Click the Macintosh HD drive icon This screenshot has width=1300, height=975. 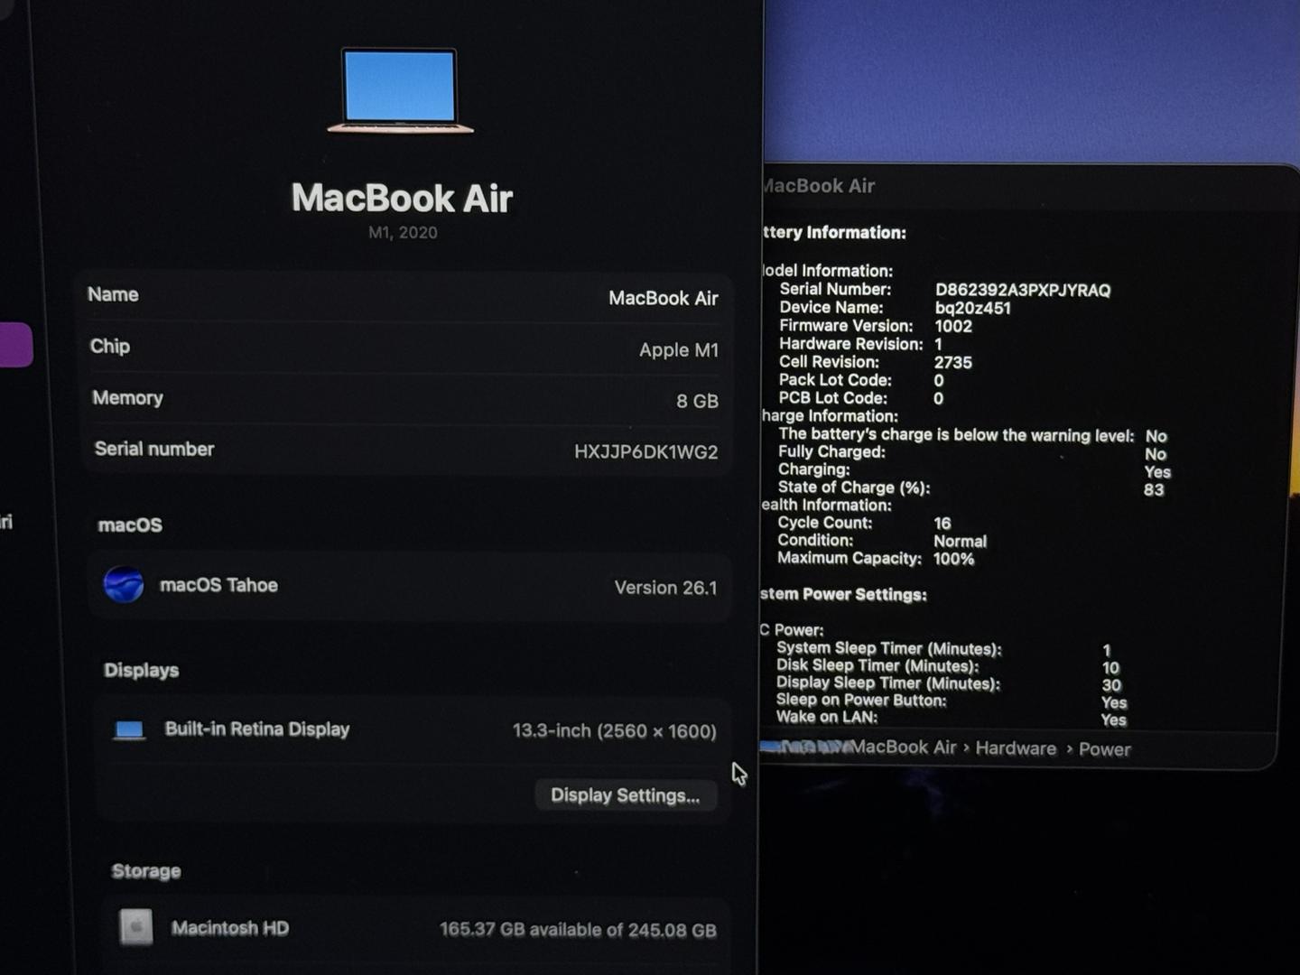click(x=136, y=927)
